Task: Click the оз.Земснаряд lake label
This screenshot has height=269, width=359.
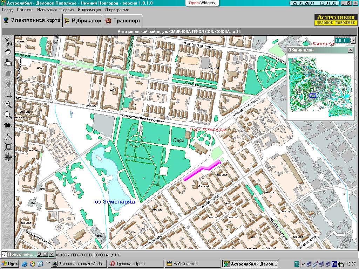Action: click(115, 202)
